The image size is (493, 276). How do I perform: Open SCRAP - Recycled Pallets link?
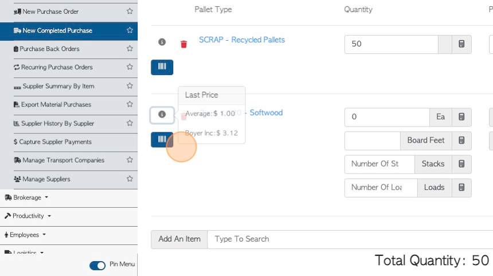point(242,40)
